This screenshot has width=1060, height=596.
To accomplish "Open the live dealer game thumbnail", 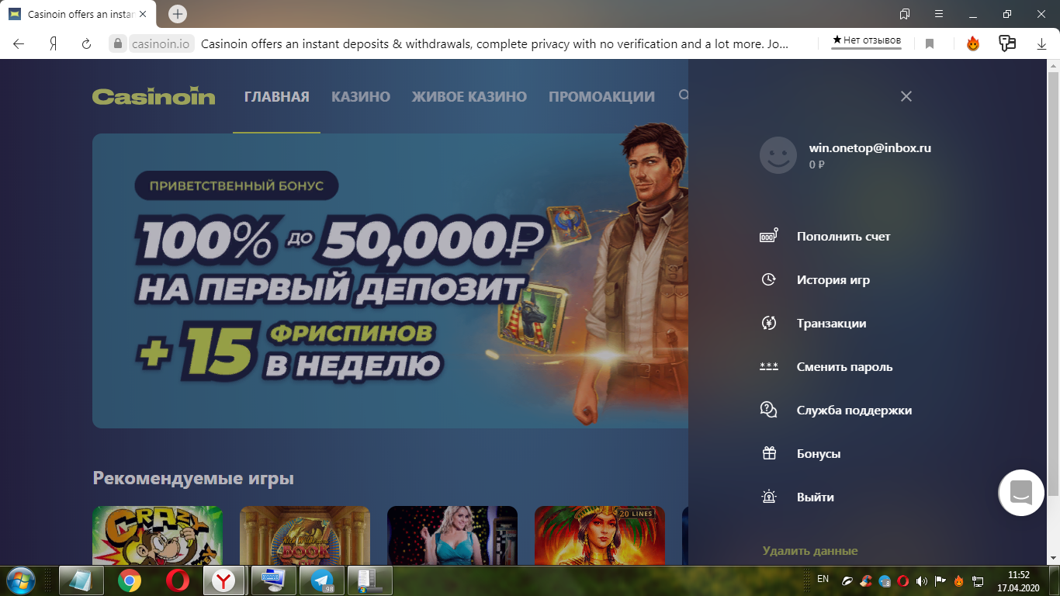I will coord(452,536).
